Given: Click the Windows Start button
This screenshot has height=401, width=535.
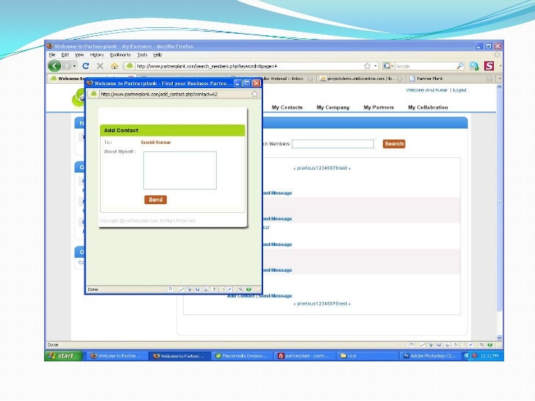Looking at the screenshot, I should (63, 355).
